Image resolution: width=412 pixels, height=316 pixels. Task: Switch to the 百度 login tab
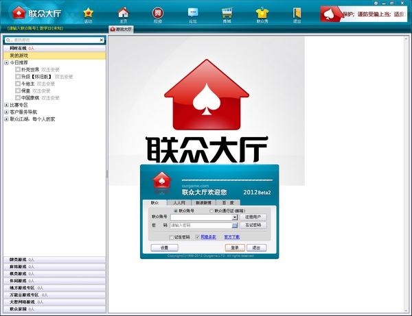point(228,203)
